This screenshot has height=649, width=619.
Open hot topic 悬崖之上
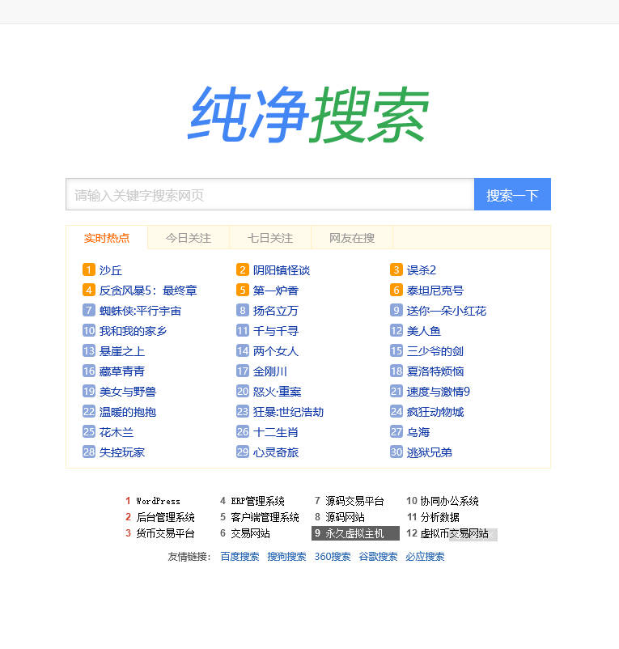121,351
